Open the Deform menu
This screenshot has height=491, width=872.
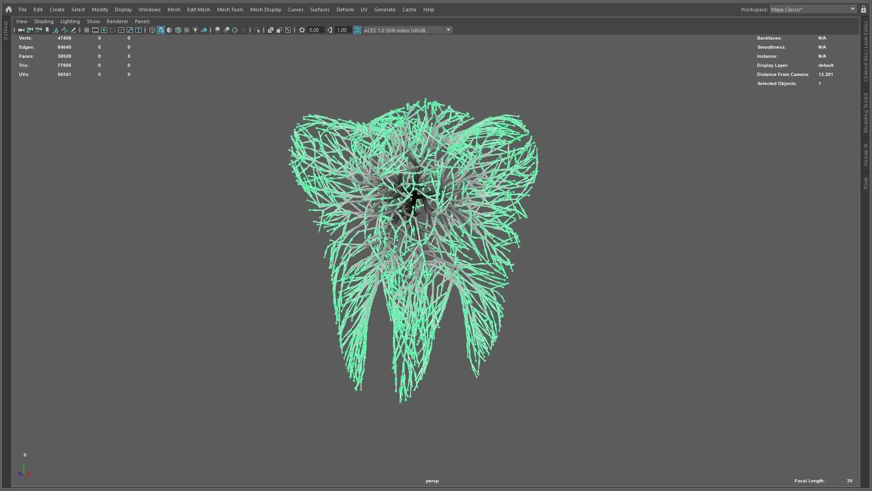click(x=345, y=10)
